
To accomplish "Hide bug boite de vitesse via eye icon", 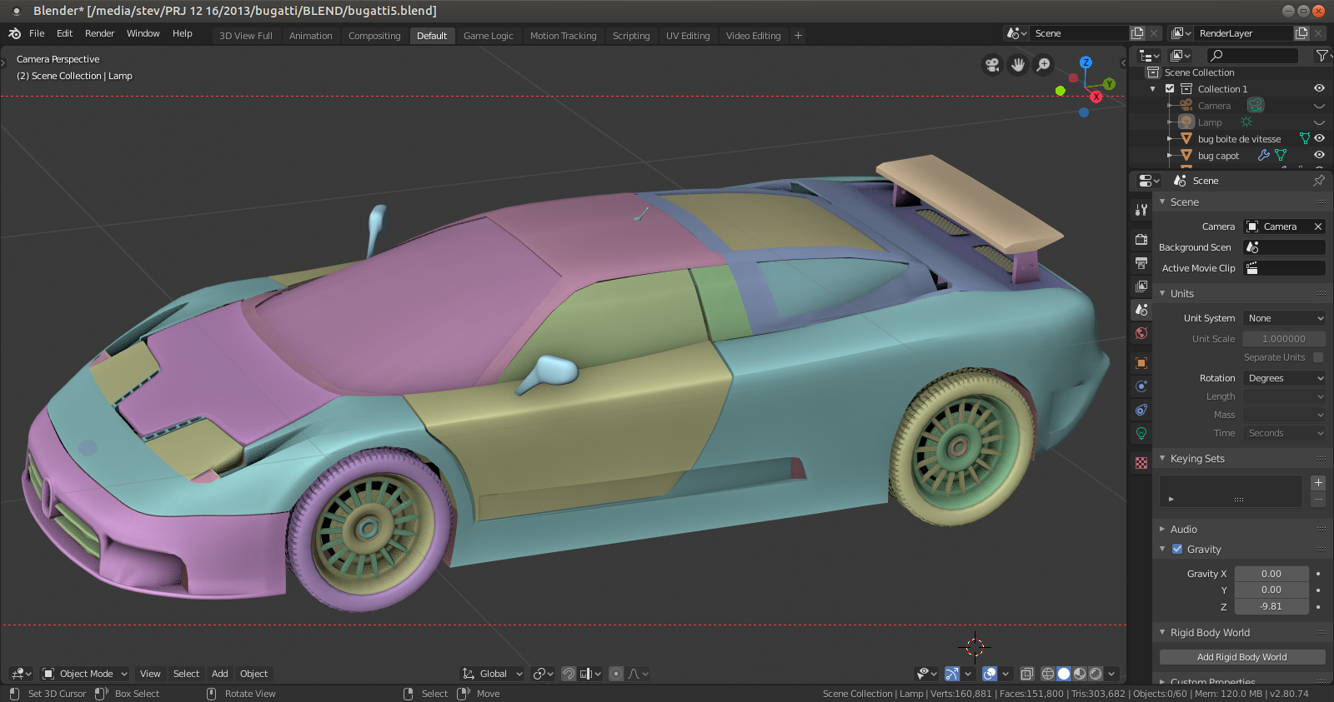I will pos(1319,138).
